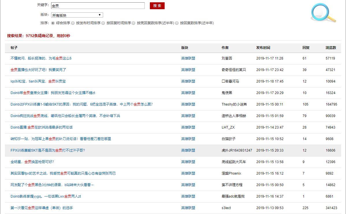Focus the 关键字 keyword input field

[x=98, y=6]
